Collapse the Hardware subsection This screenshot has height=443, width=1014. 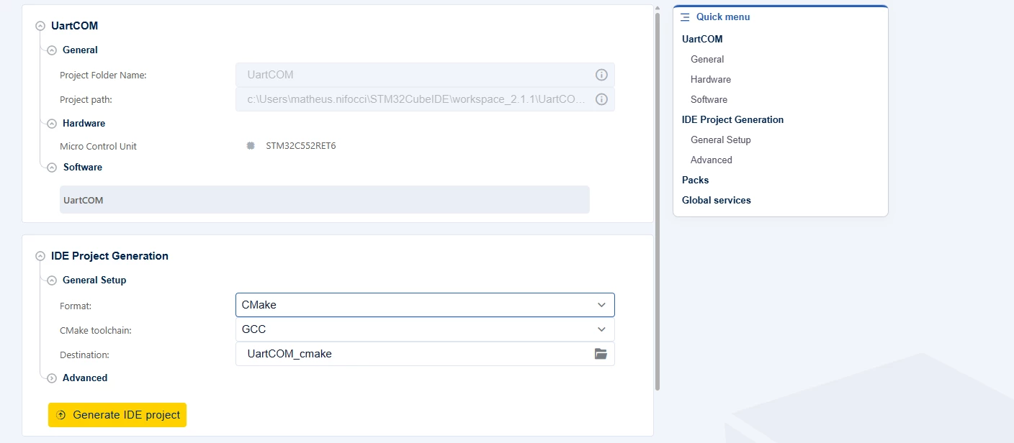coord(52,124)
